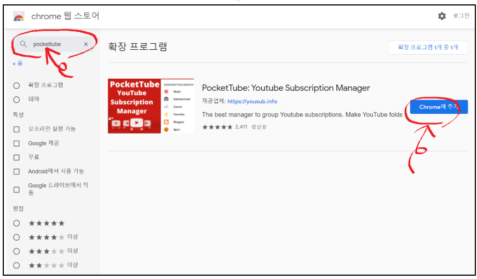This screenshot has width=477, height=279.
Task: Click the chrome 웹 스토어 title text
Action: 65,16
